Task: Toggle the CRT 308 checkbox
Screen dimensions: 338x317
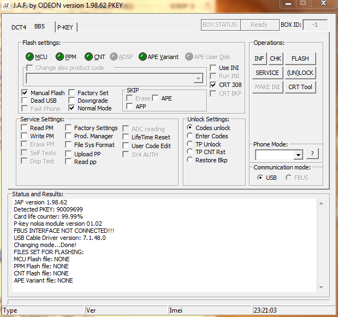Action: click(214, 85)
